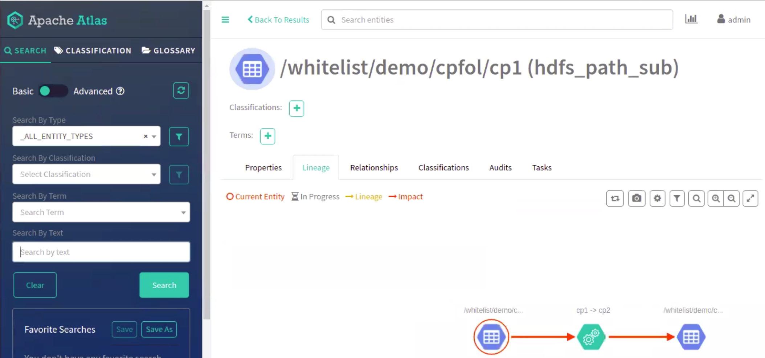Zoom in on the lineage graph
The image size is (765, 358).
coord(715,198)
